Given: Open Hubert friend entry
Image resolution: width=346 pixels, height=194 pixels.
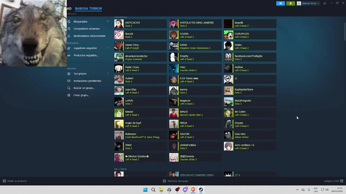Looking at the screenshot, I should [141, 79].
